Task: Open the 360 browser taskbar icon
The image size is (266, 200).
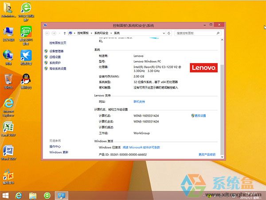Action: [47, 196]
